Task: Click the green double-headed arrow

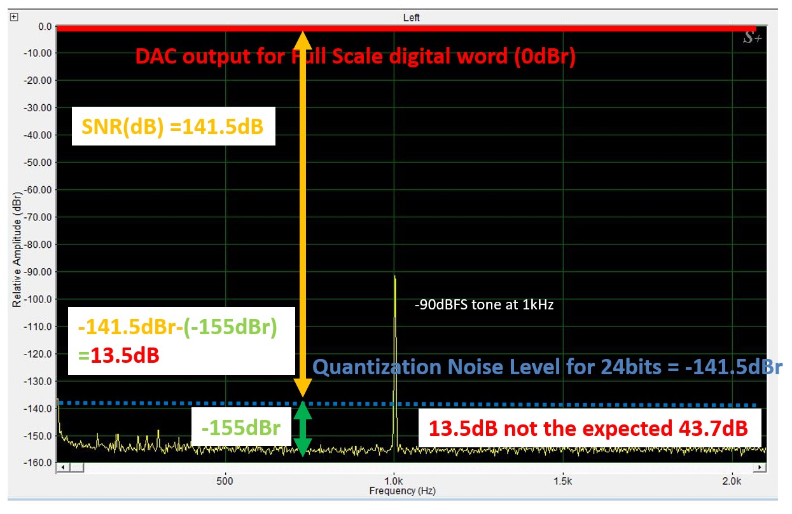Action: pyautogui.click(x=303, y=429)
